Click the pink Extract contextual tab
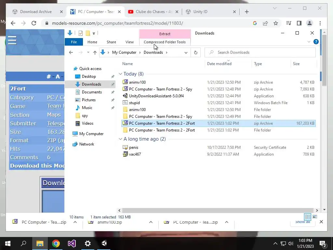The width and height of the screenshot is (333, 250). 165,34
